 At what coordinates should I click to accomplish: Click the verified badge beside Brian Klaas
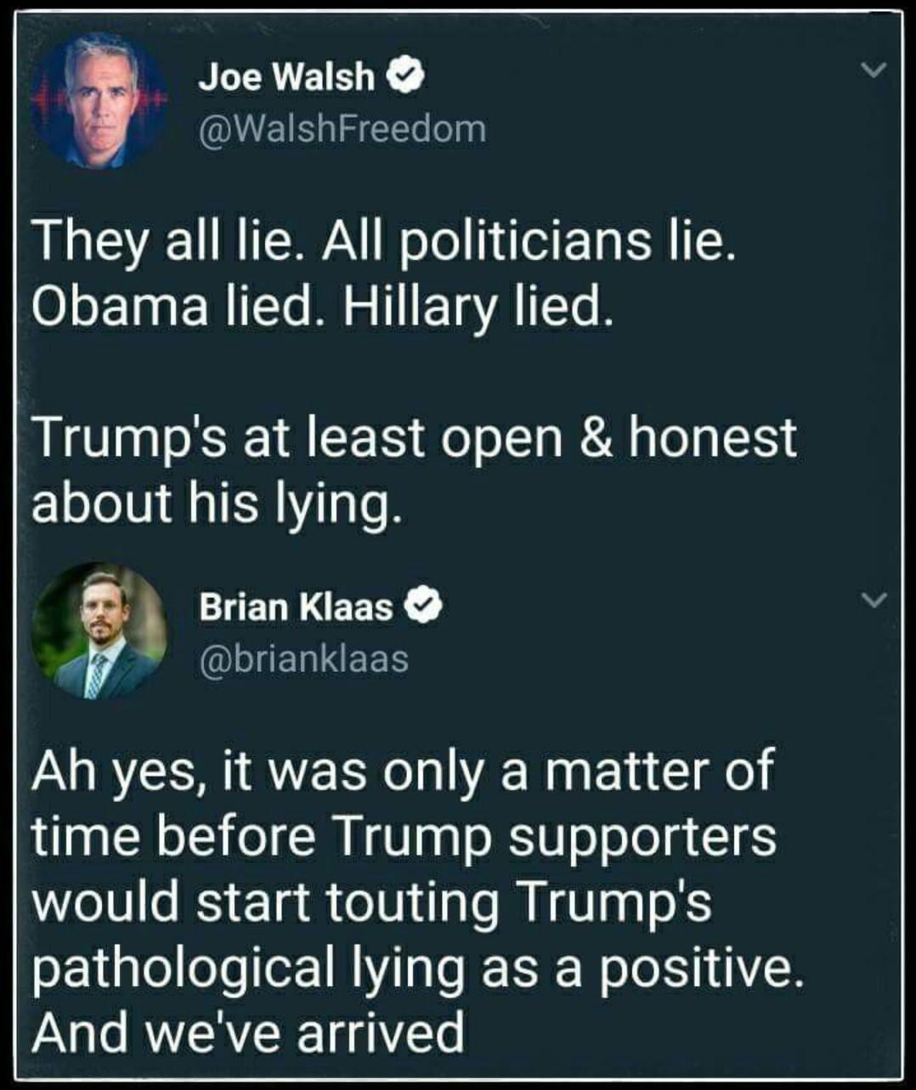pos(426,607)
